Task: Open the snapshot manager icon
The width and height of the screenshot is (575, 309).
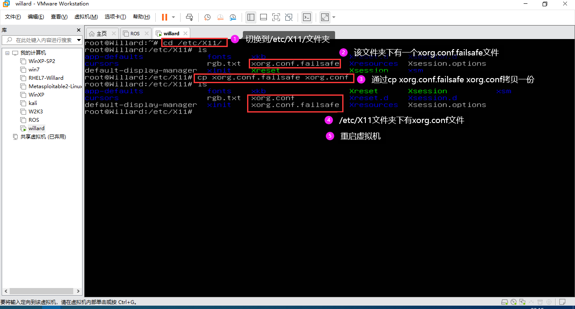Action: 233,17
